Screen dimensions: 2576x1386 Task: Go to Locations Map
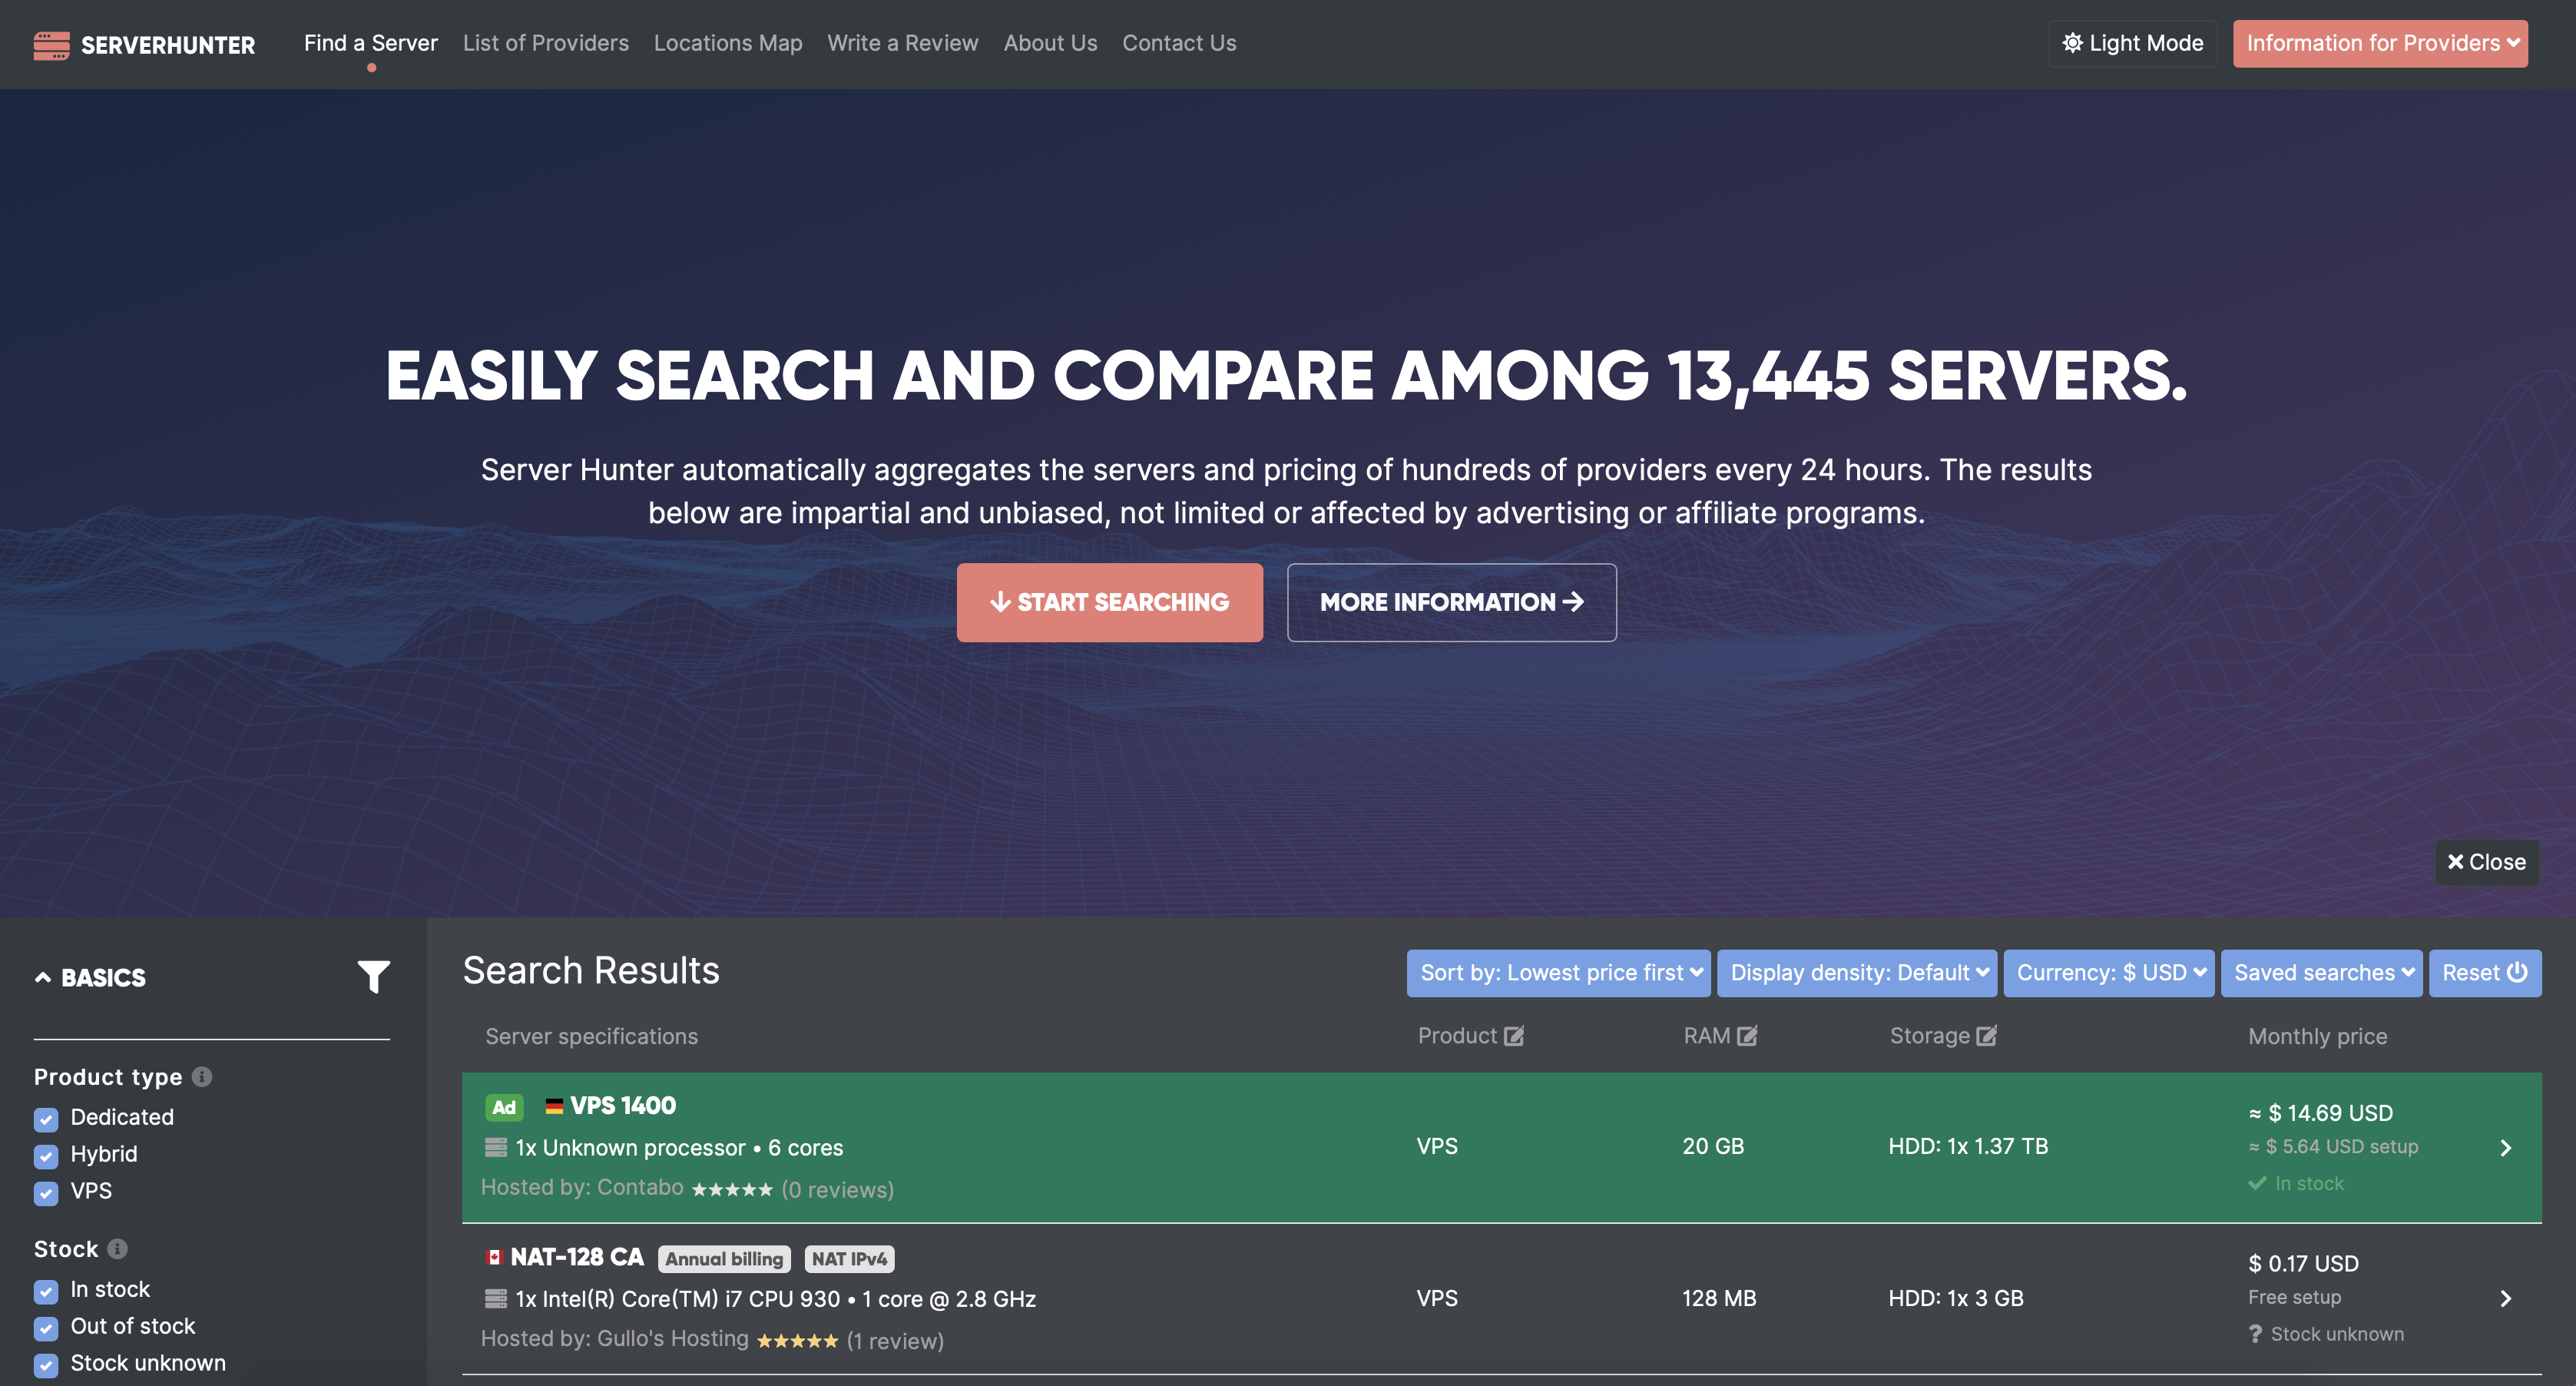[727, 43]
